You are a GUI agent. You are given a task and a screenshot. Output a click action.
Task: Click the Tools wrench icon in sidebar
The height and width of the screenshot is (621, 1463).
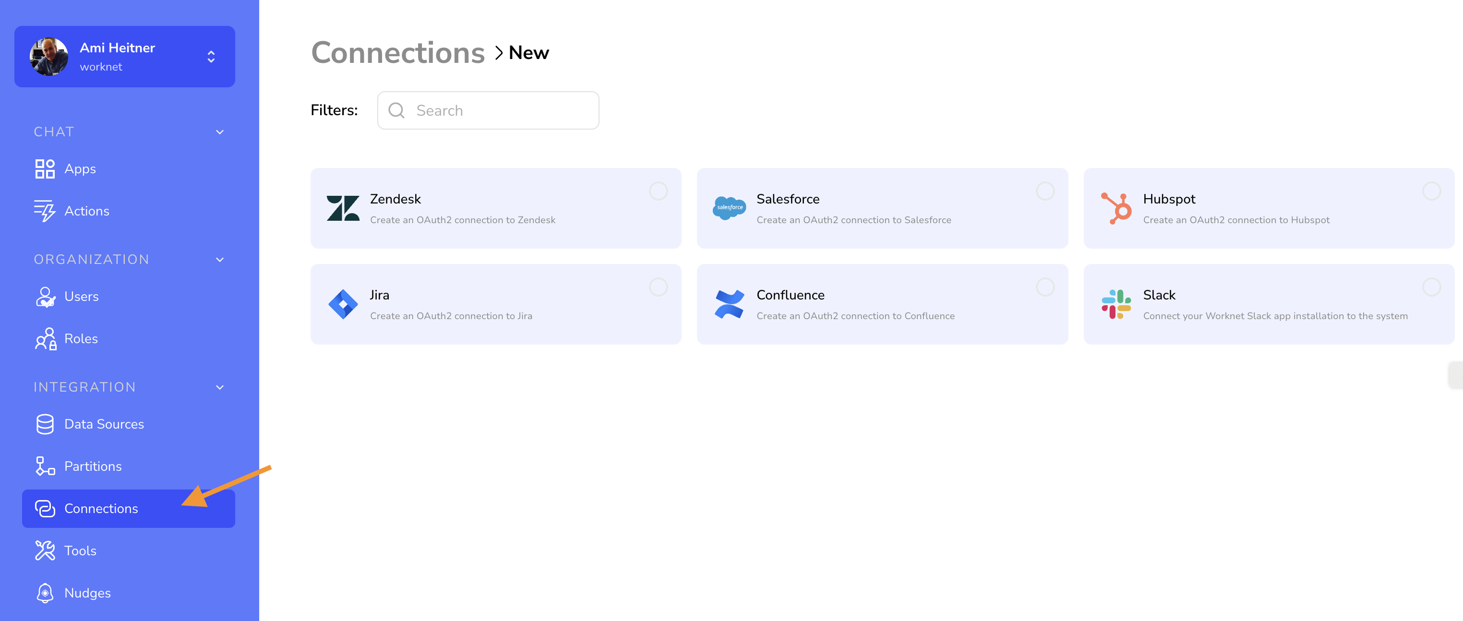(46, 550)
